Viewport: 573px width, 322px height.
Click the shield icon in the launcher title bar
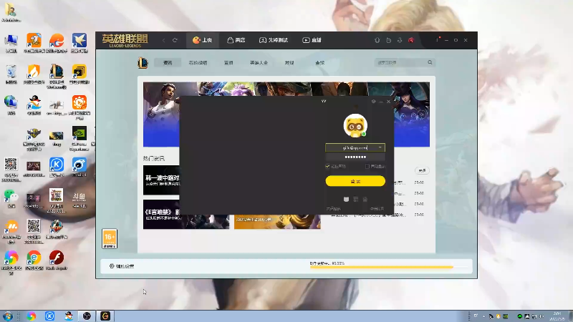coord(377,40)
